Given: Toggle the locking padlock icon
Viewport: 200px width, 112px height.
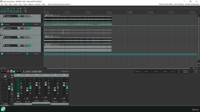Looking at the screenshot, I should coord(20,12).
